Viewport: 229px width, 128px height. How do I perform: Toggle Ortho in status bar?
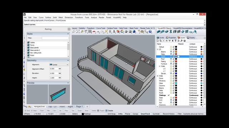coord(120,114)
